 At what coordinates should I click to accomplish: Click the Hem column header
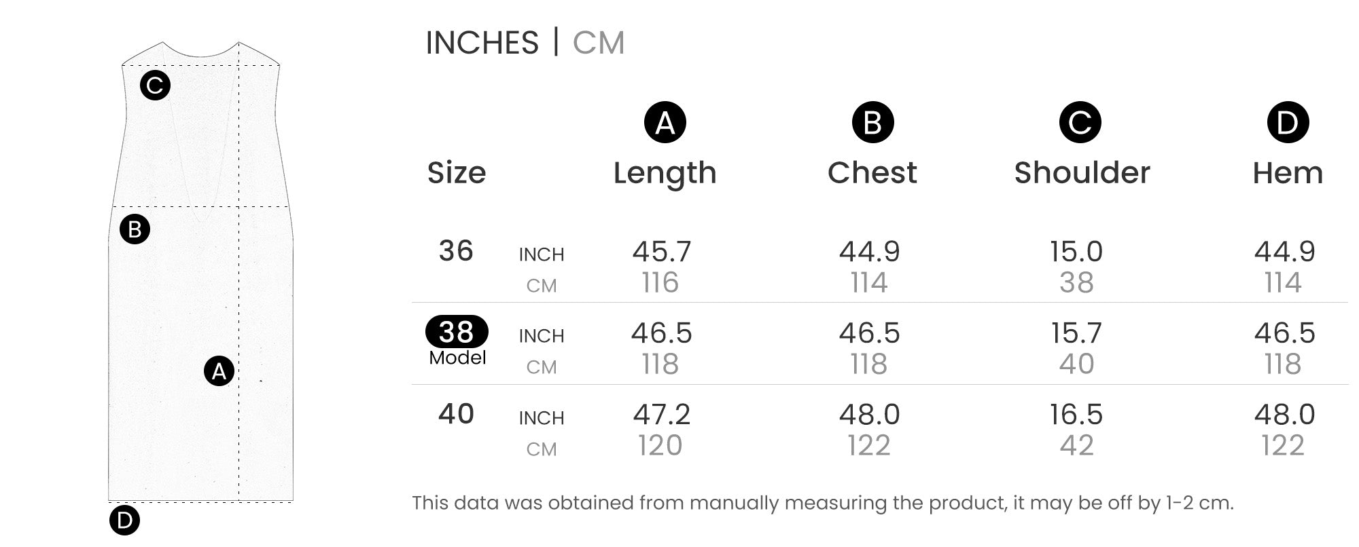pos(1288,173)
